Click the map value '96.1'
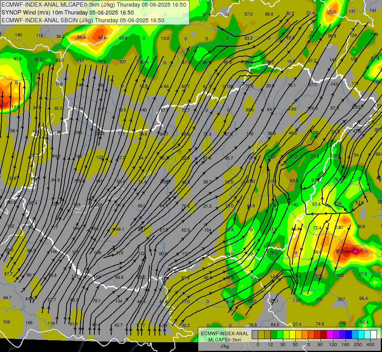This screenshot has height=352, width=382. click(120, 229)
